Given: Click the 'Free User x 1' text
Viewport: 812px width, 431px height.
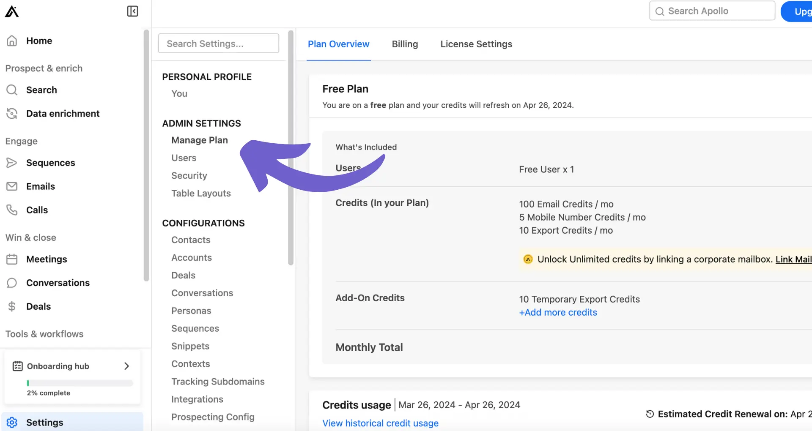Looking at the screenshot, I should pos(546,169).
